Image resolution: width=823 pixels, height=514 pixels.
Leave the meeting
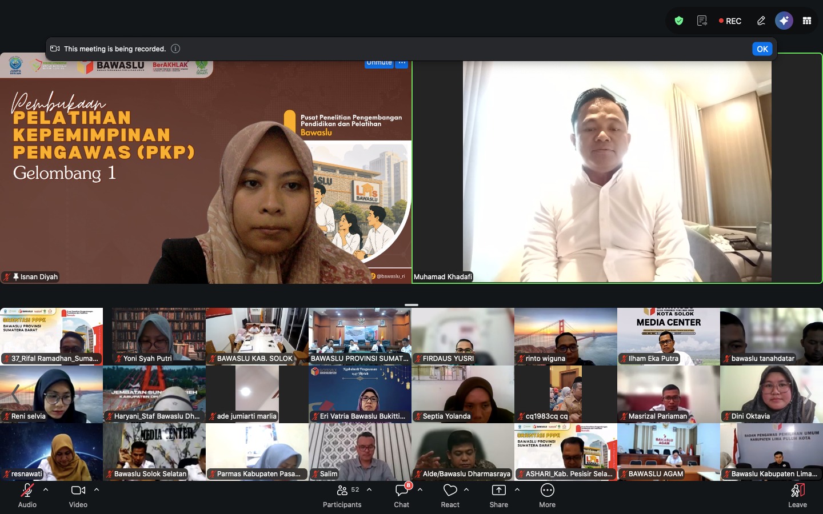(x=798, y=495)
